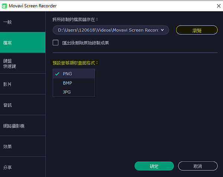223x177 pixels.
Task: Click the 匯出後刪除原始錄製成果 label
Action: [85, 43]
